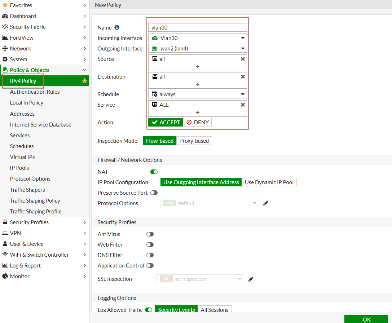Click the DENY action button
The image size is (392, 323).
click(197, 122)
